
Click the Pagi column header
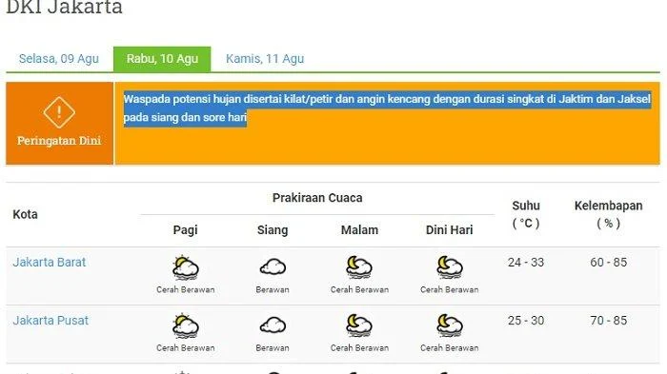[185, 230]
